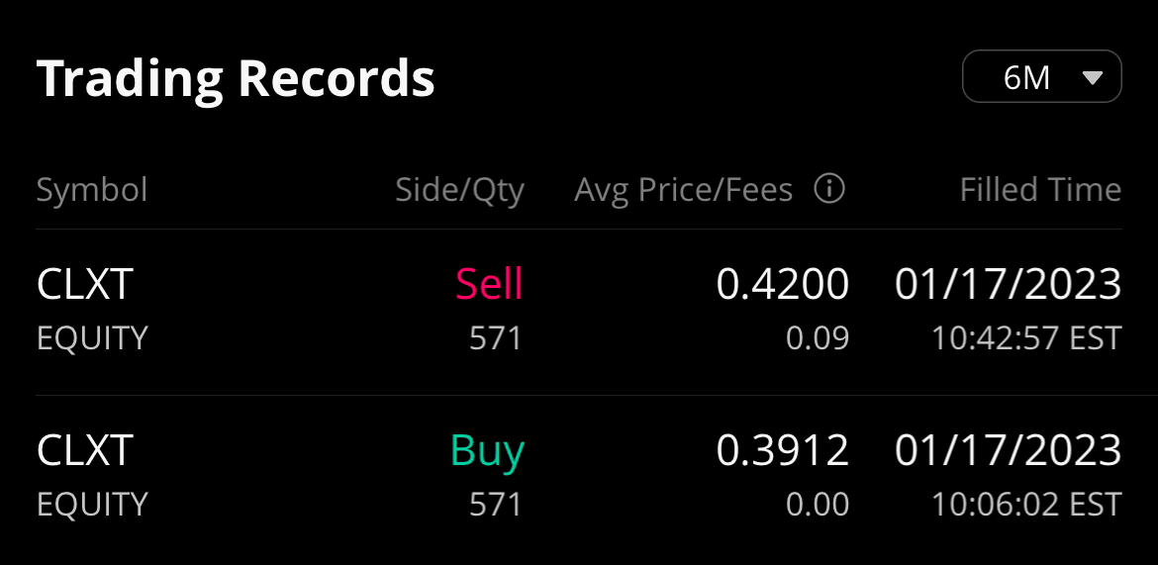Click the green Buy side label
1158x565 pixels.
(487, 451)
